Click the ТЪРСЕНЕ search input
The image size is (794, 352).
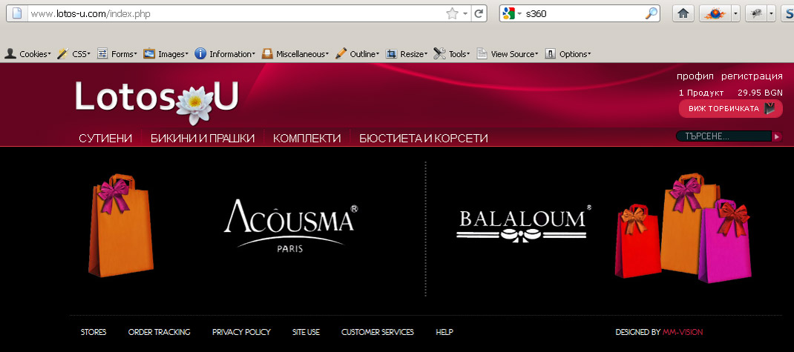click(724, 136)
